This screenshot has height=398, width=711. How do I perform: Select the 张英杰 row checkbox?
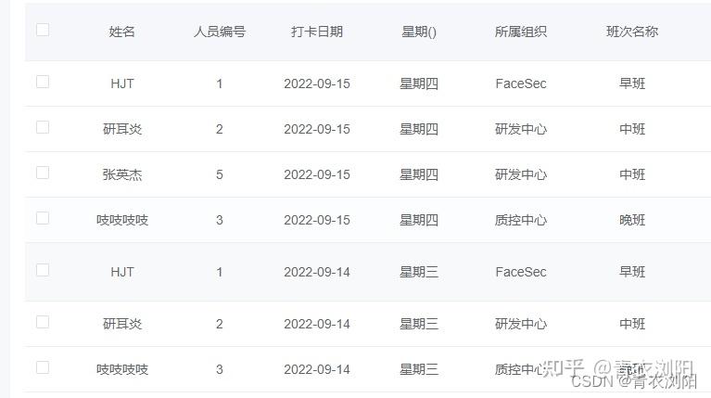click(43, 173)
